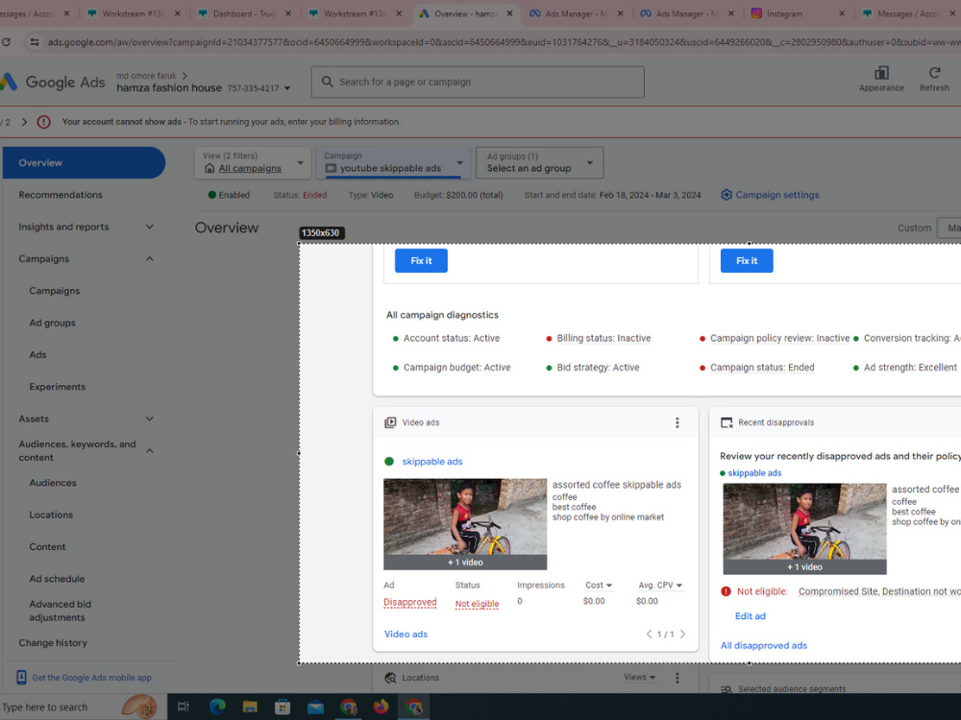Open the Campaign youtube skippable ads dropdown
The height and width of the screenshot is (720, 961).
[393, 163]
